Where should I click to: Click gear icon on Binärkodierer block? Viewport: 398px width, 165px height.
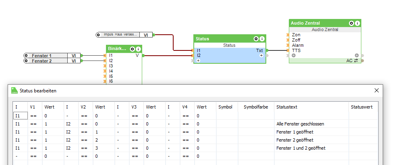[x=132, y=49]
